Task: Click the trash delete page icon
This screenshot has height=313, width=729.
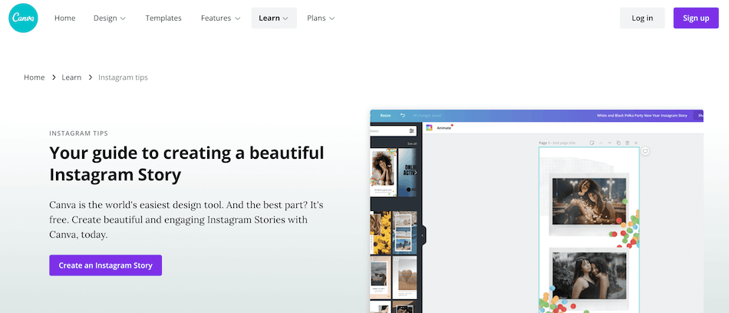Action: (627, 143)
